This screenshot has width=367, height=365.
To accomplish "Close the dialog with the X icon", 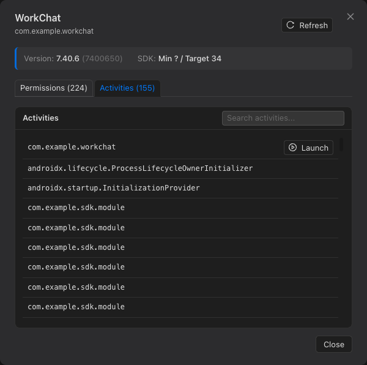I will coord(350,17).
